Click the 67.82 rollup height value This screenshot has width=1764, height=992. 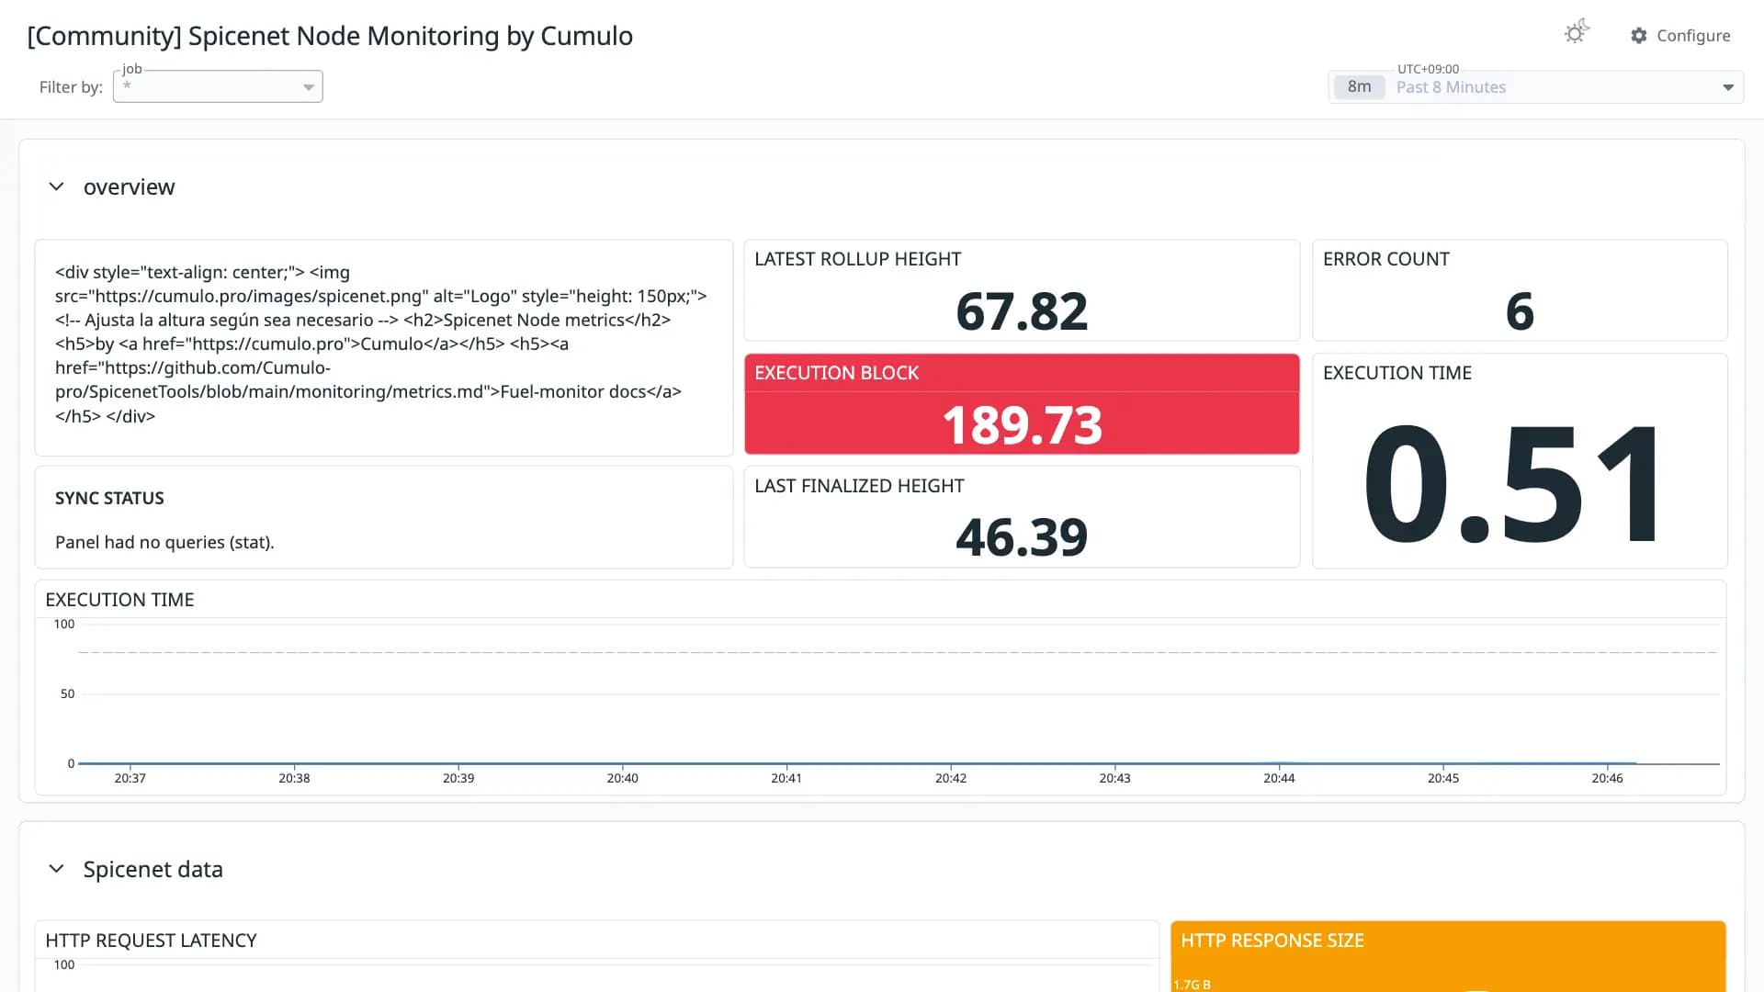(x=1022, y=311)
